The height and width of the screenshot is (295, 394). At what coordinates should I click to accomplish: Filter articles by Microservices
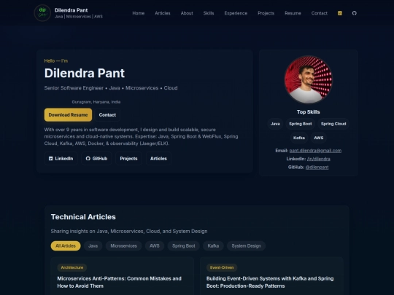(x=123, y=246)
